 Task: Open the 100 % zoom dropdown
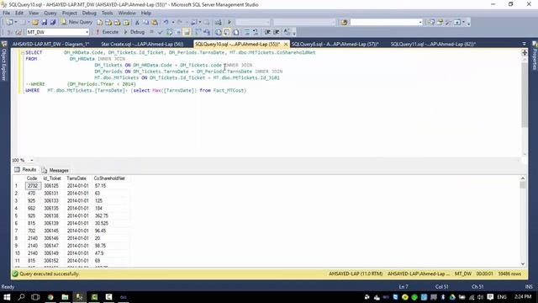(x=32, y=160)
